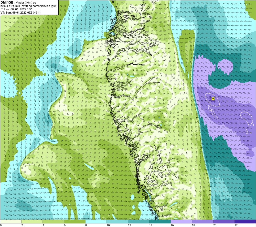
Task: Select the 18–20 medium purple legend swatch
Action: (202, 221)
